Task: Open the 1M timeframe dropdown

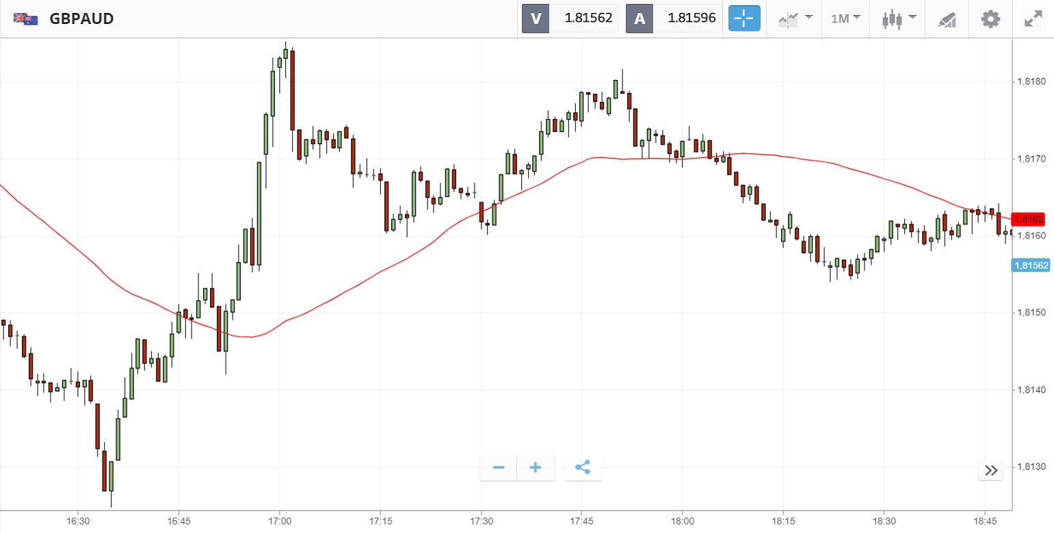Action: tap(845, 18)
